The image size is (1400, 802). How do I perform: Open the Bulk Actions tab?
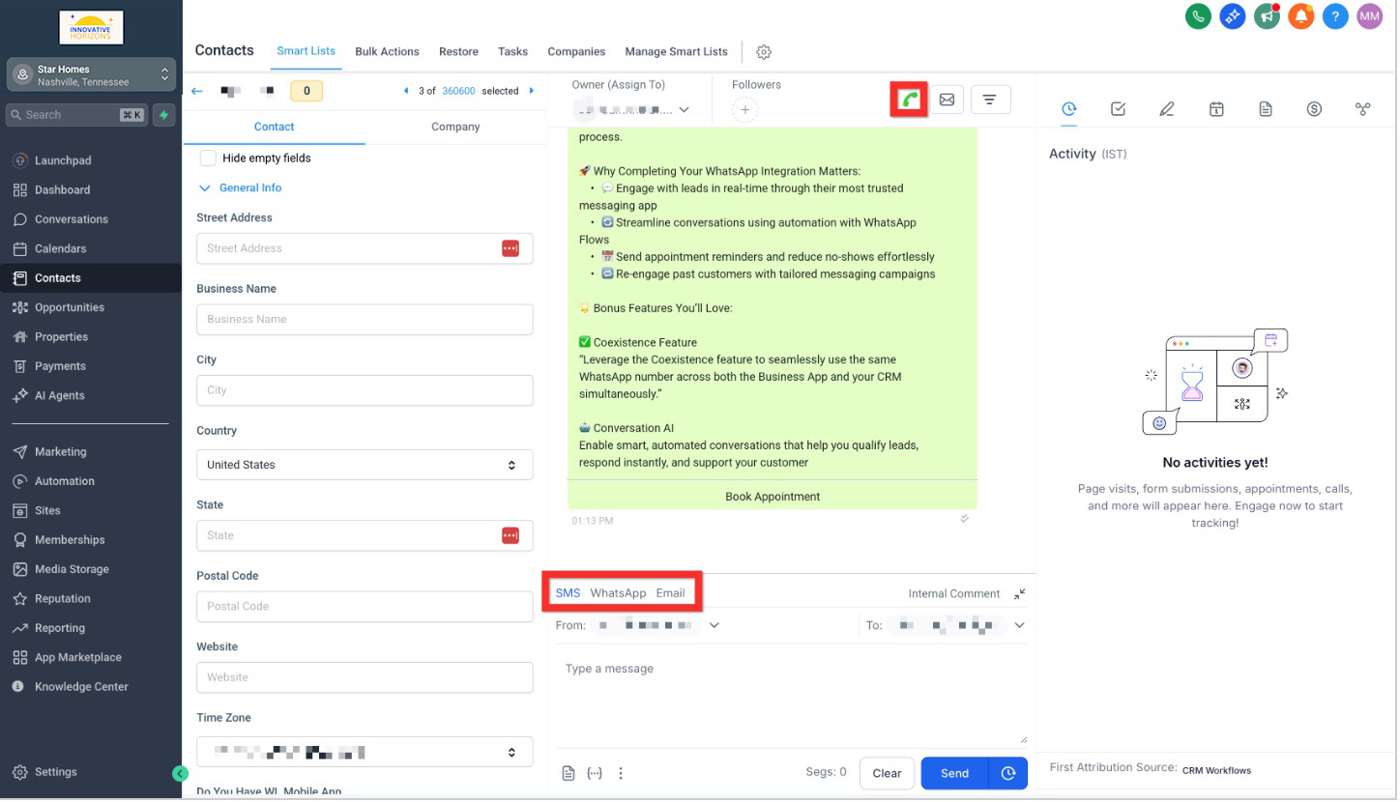[x=387, y=52]
